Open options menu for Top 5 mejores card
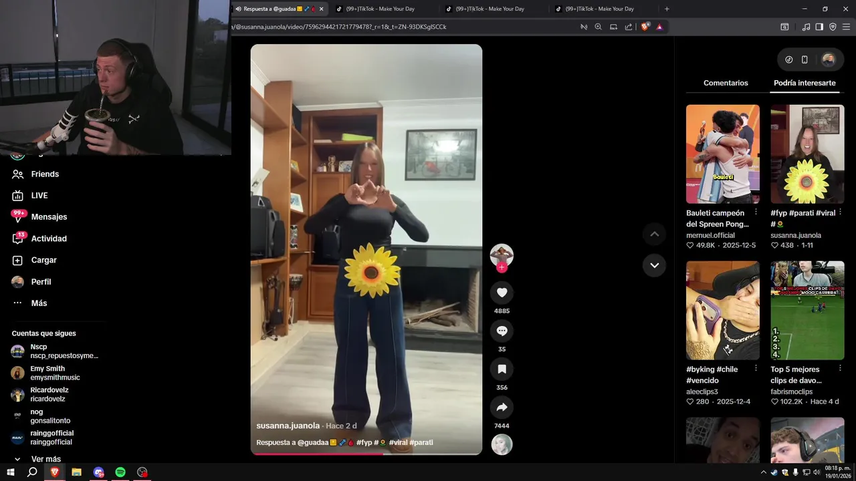 pyautogui.click(x=841, y=369)
